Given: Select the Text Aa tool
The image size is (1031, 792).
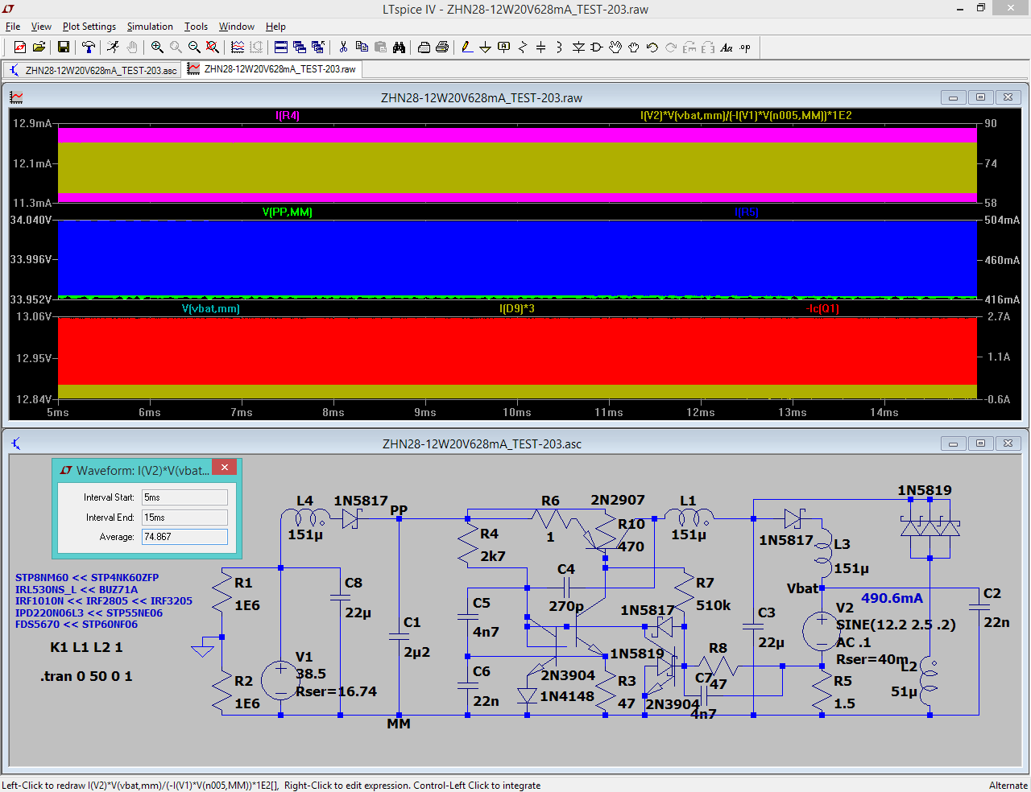Looking at the screenshot, I should click(x=727, y=47).
